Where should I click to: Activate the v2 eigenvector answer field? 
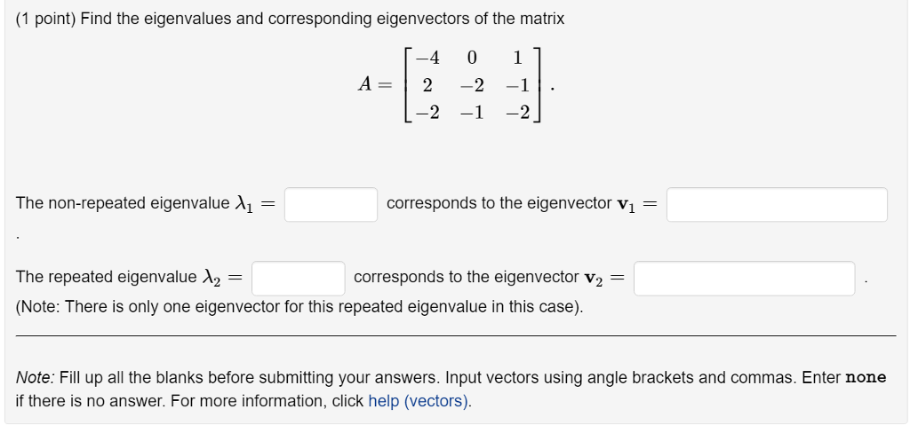pos(744,279)
